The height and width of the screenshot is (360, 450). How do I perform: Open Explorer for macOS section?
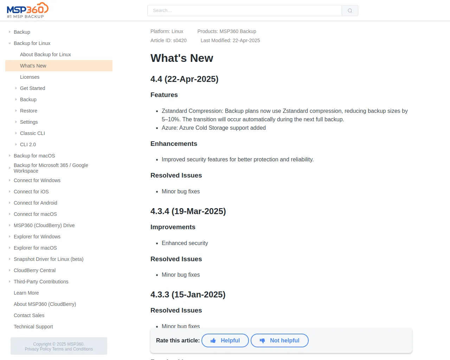pos(35,248)
